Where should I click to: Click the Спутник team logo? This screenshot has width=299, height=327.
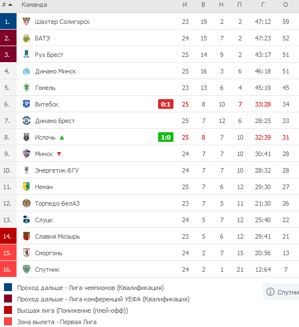tap(26, 269)
